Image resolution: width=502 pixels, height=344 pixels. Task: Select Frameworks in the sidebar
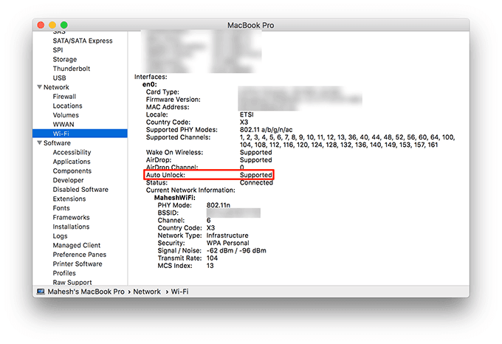(71, 217)
